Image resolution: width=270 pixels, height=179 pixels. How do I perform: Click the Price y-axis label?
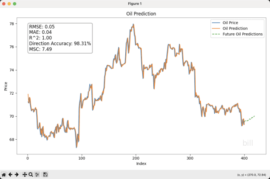[6, 86]
